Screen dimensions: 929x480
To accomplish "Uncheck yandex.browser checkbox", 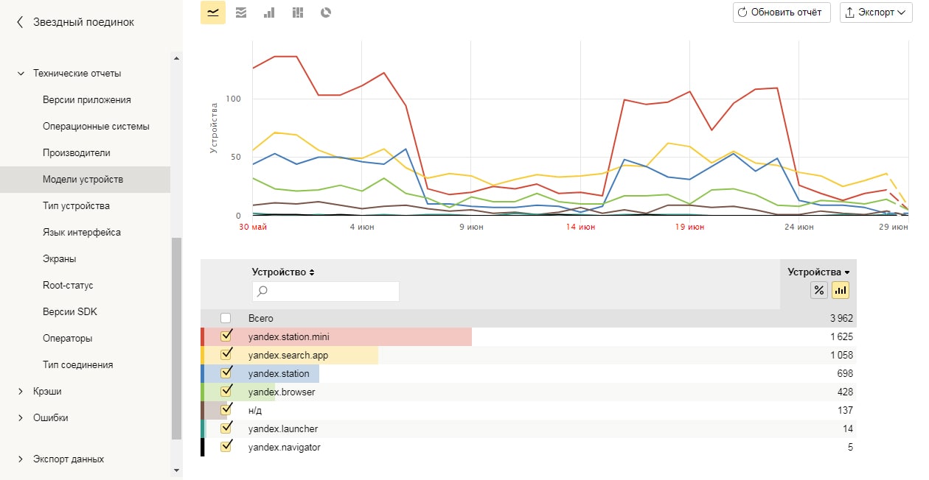I will coord(226,391).
